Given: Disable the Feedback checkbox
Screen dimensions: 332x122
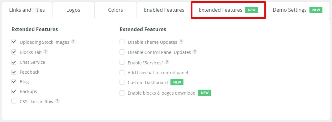Looking at the screenshot, I should coord(14,72).
